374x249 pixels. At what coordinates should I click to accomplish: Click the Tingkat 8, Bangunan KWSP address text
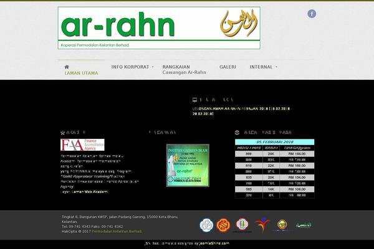(120, 219)
